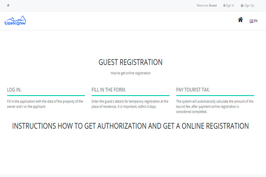Screen dimensions: 266x177
Task: Open the Sign Up link
Action: 249,5
